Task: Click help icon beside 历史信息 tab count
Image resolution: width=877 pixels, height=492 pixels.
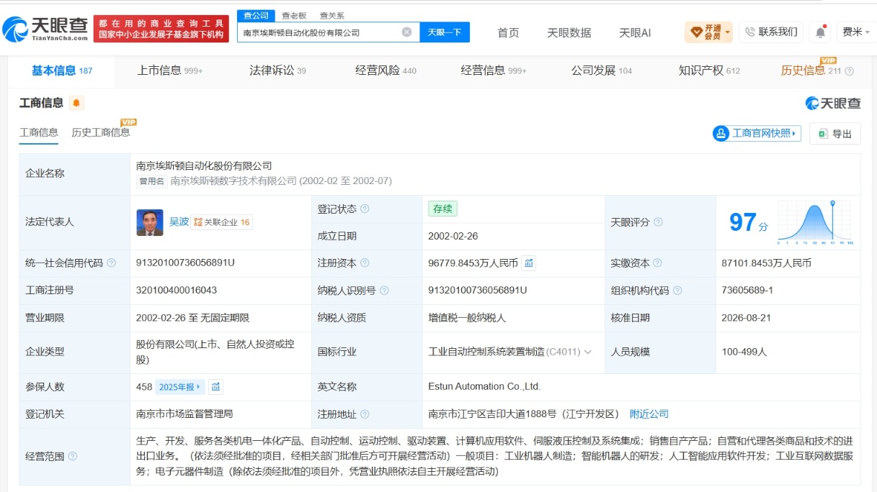Action: (849, 71)
